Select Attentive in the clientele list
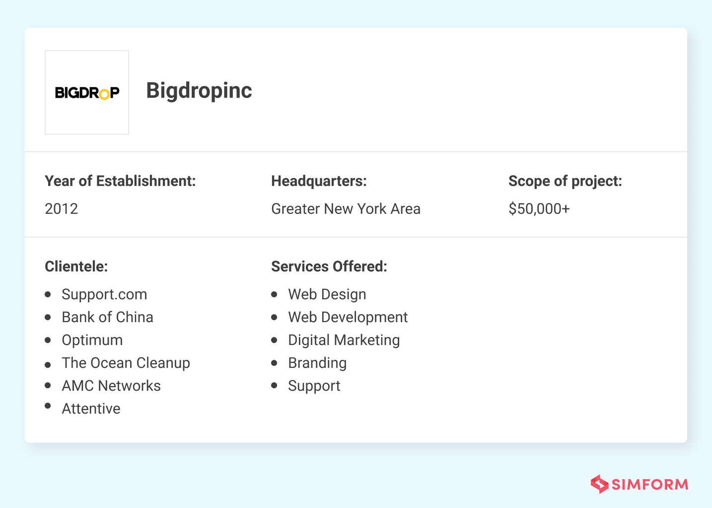The width and height of the screenshot is (712, 508). tap(91, 409)
